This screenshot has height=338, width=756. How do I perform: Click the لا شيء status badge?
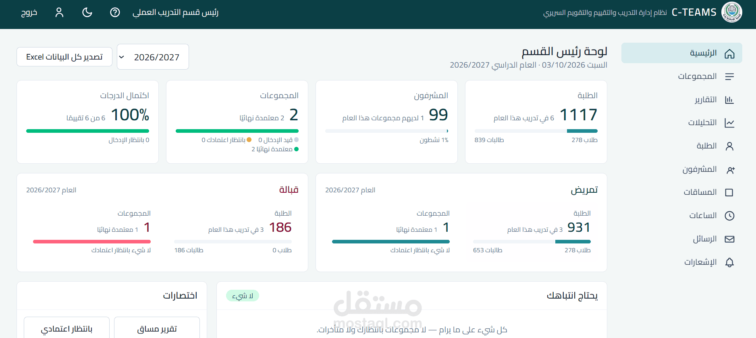pos(243,296)
